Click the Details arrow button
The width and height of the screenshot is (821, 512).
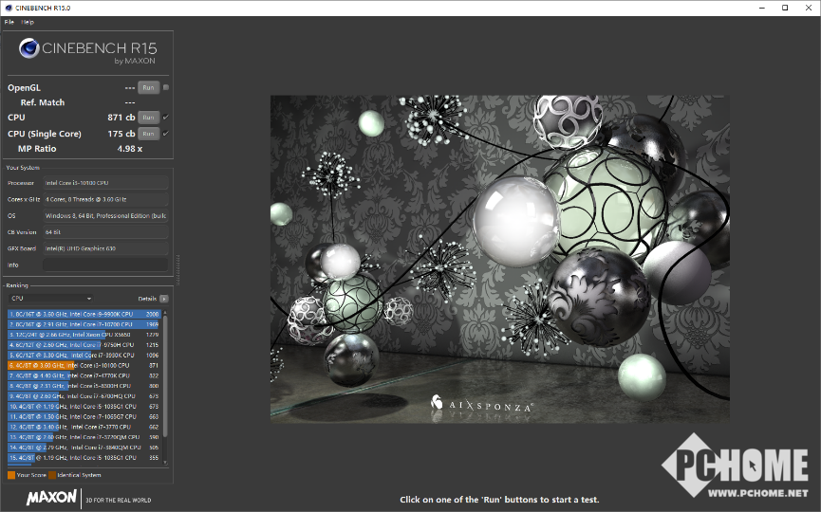[164, 299]
